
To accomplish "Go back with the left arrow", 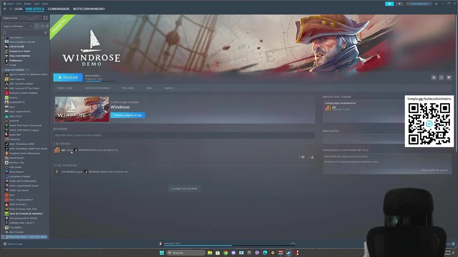I will tap(5, 9).
